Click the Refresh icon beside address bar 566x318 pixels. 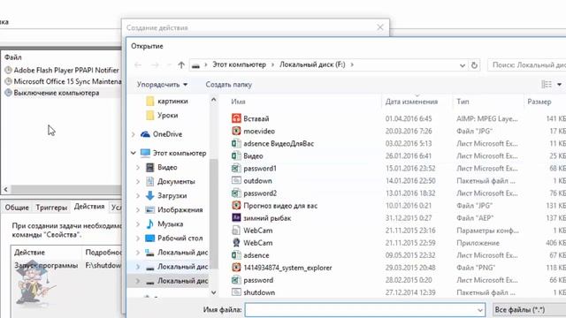(474, 64)
